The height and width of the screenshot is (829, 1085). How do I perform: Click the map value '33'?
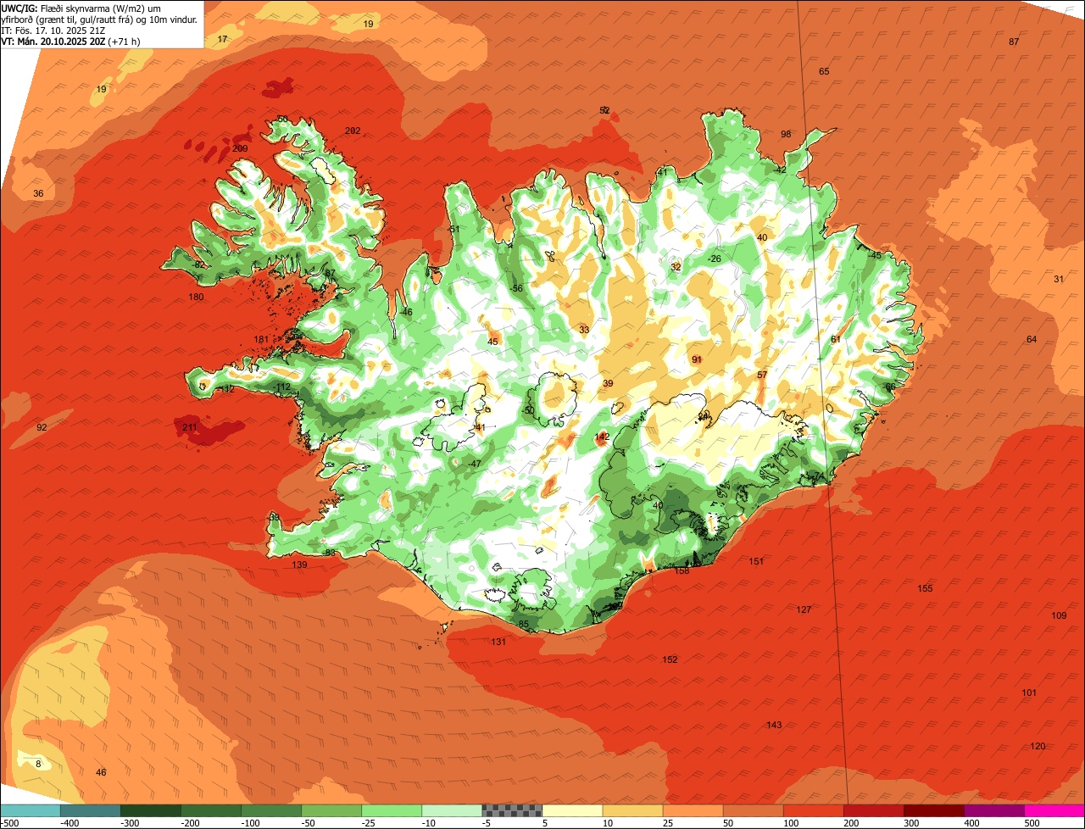click(584, 330)
